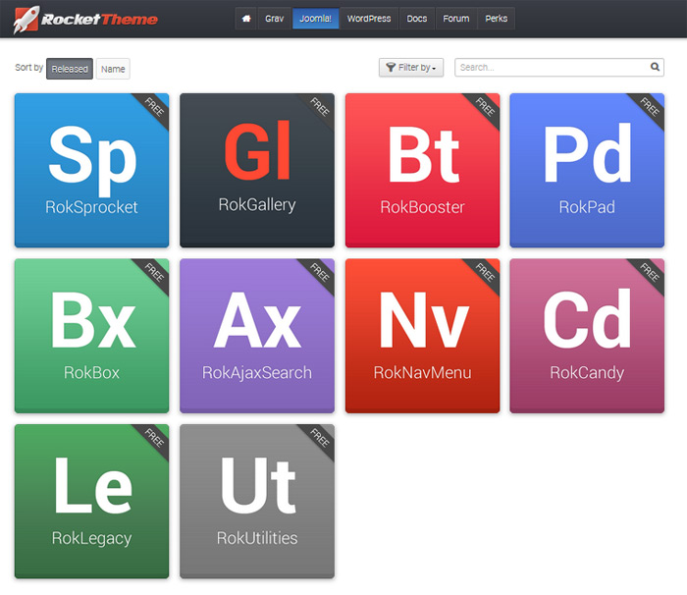Click the RokGallery name label
The height and width of the screenshot is (595, 687).
point(257,205)
